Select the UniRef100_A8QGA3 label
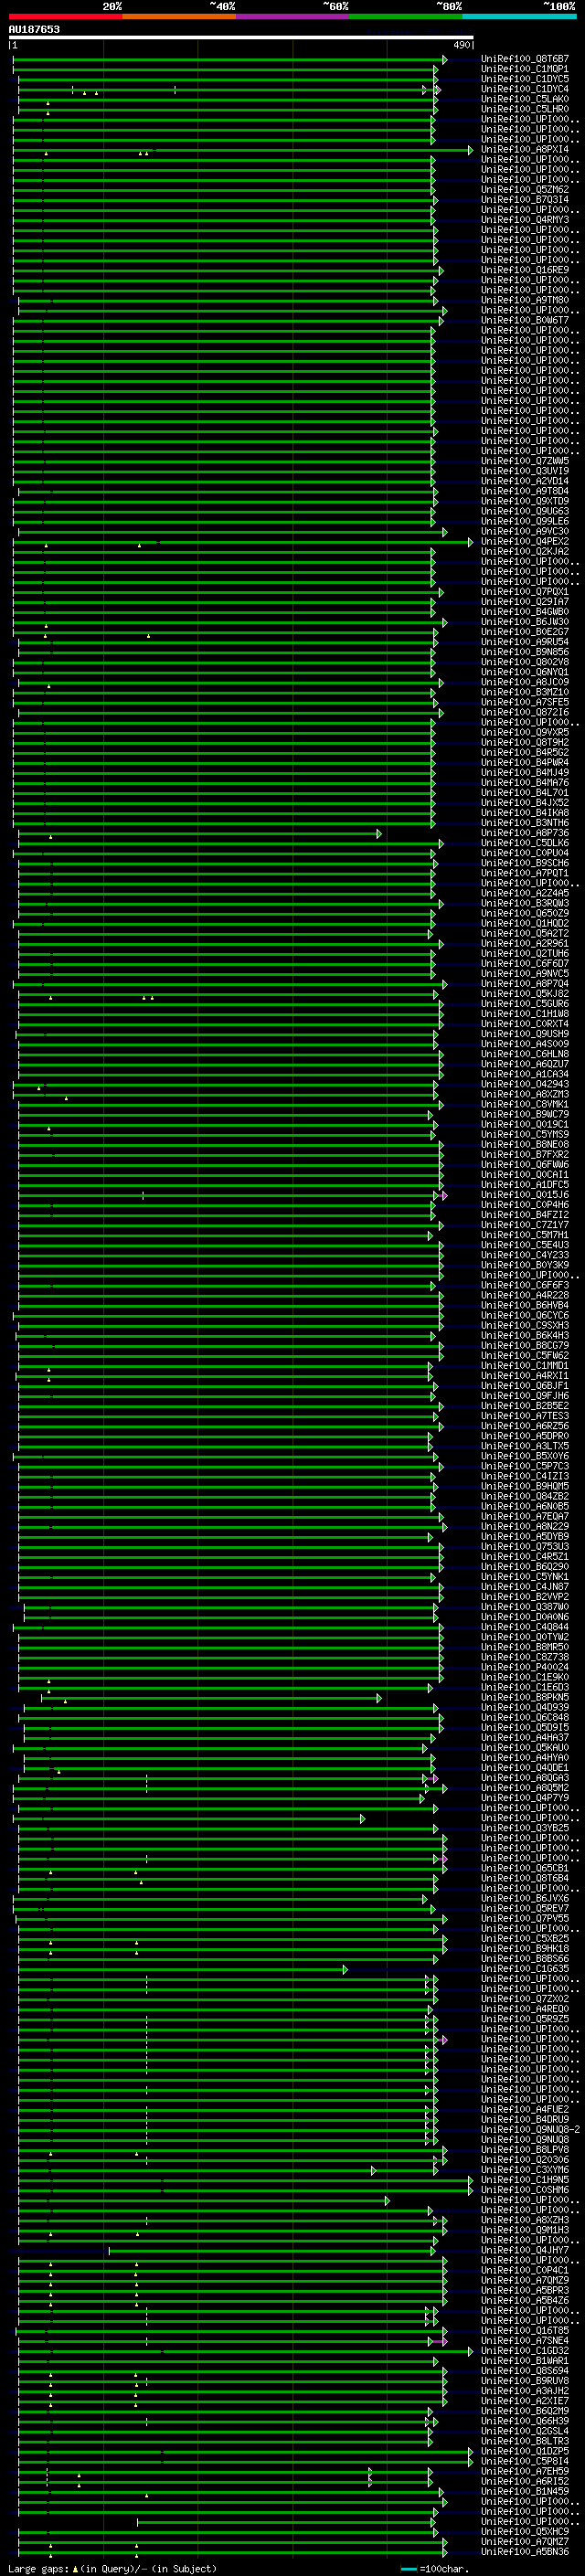585x2576 pixels. [525, 1778]
